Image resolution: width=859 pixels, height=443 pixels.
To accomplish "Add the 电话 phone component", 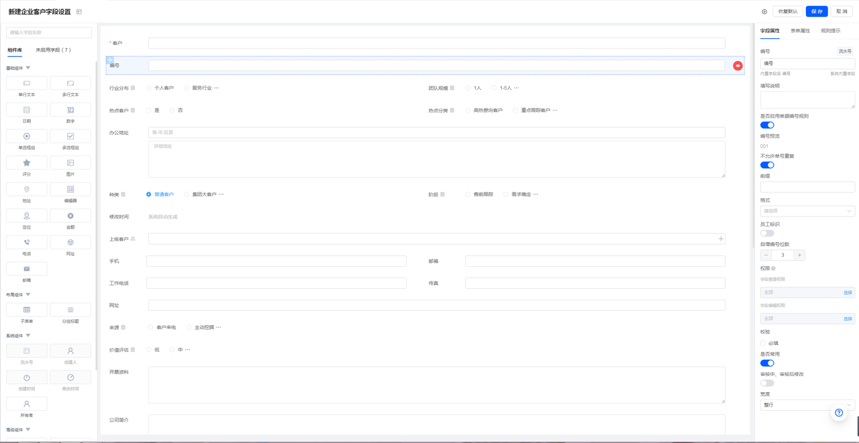I will (x=27, y=243).
